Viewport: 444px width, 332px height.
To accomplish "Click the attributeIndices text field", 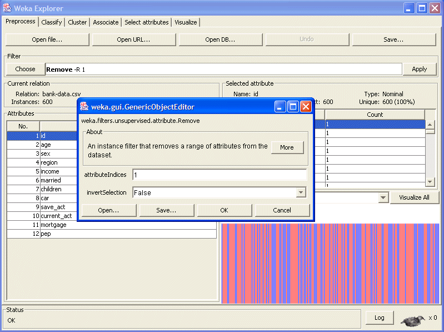I will [219, 175].
